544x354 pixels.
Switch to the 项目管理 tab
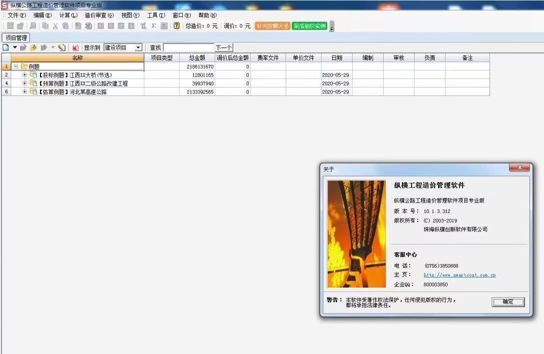[x=16, y=37]
